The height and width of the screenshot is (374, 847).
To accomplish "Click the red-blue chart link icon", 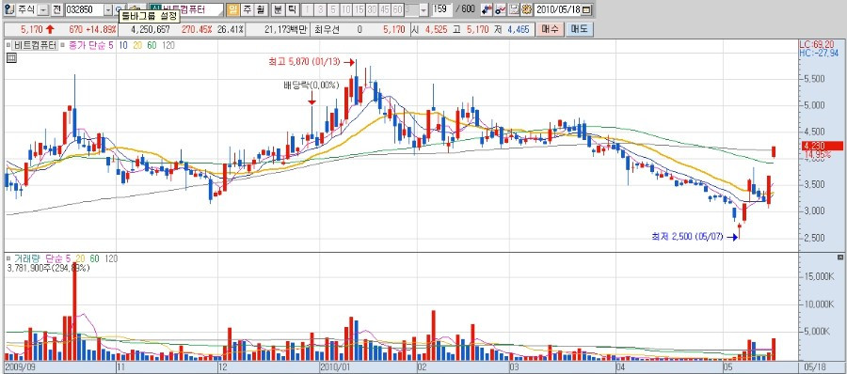I will point(487,9).
